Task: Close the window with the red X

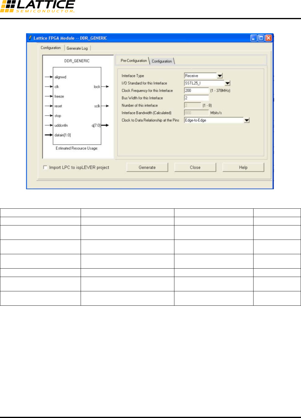Action: pos(268,38)
